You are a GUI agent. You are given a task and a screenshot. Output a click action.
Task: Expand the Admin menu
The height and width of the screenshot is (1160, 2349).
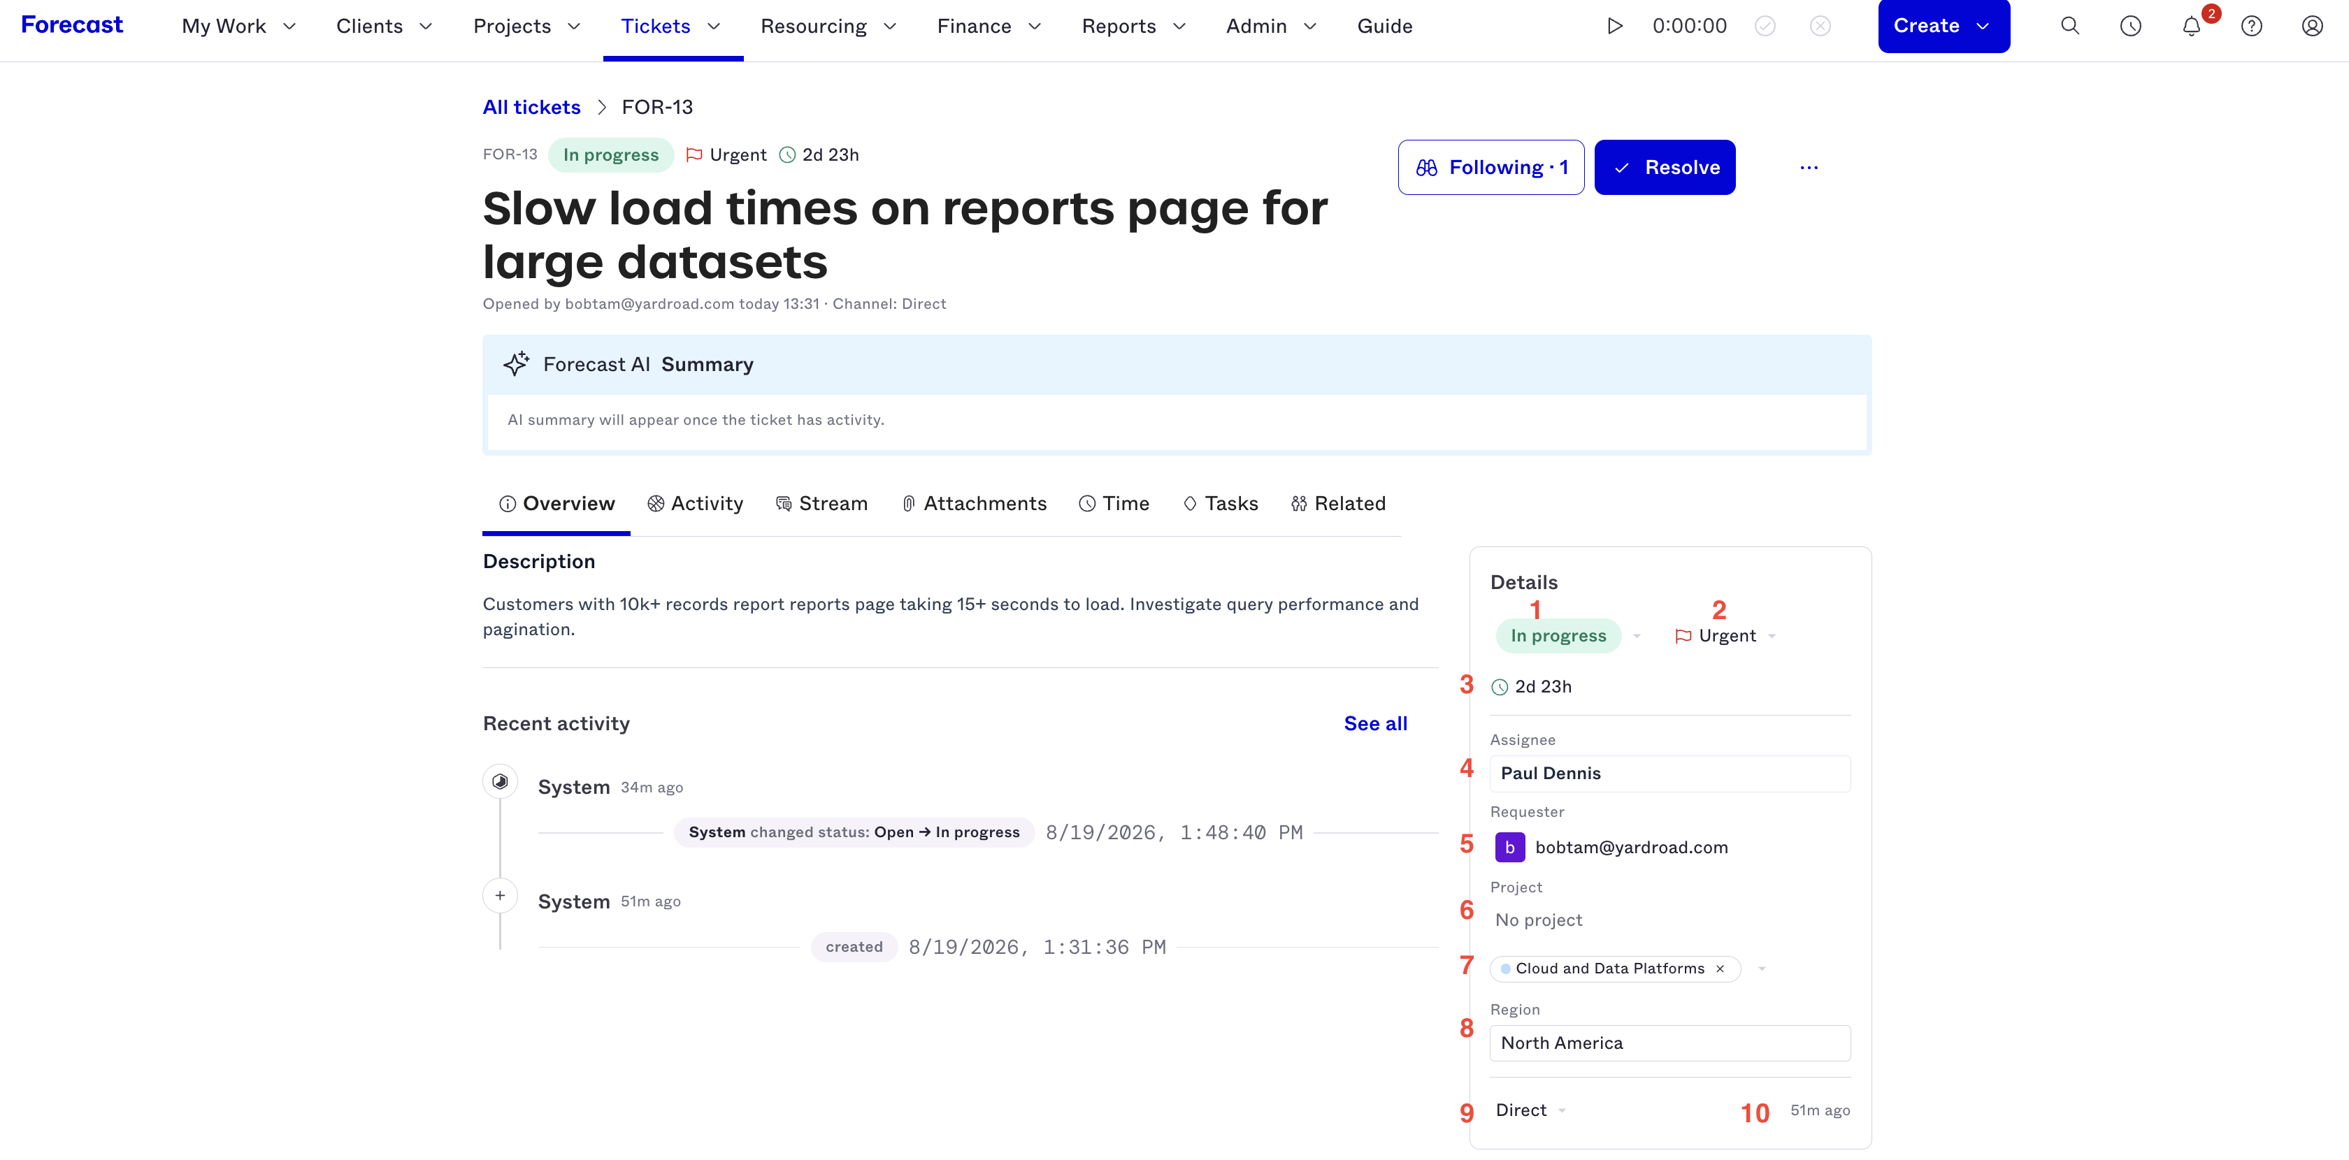(x=1271, y=27)
